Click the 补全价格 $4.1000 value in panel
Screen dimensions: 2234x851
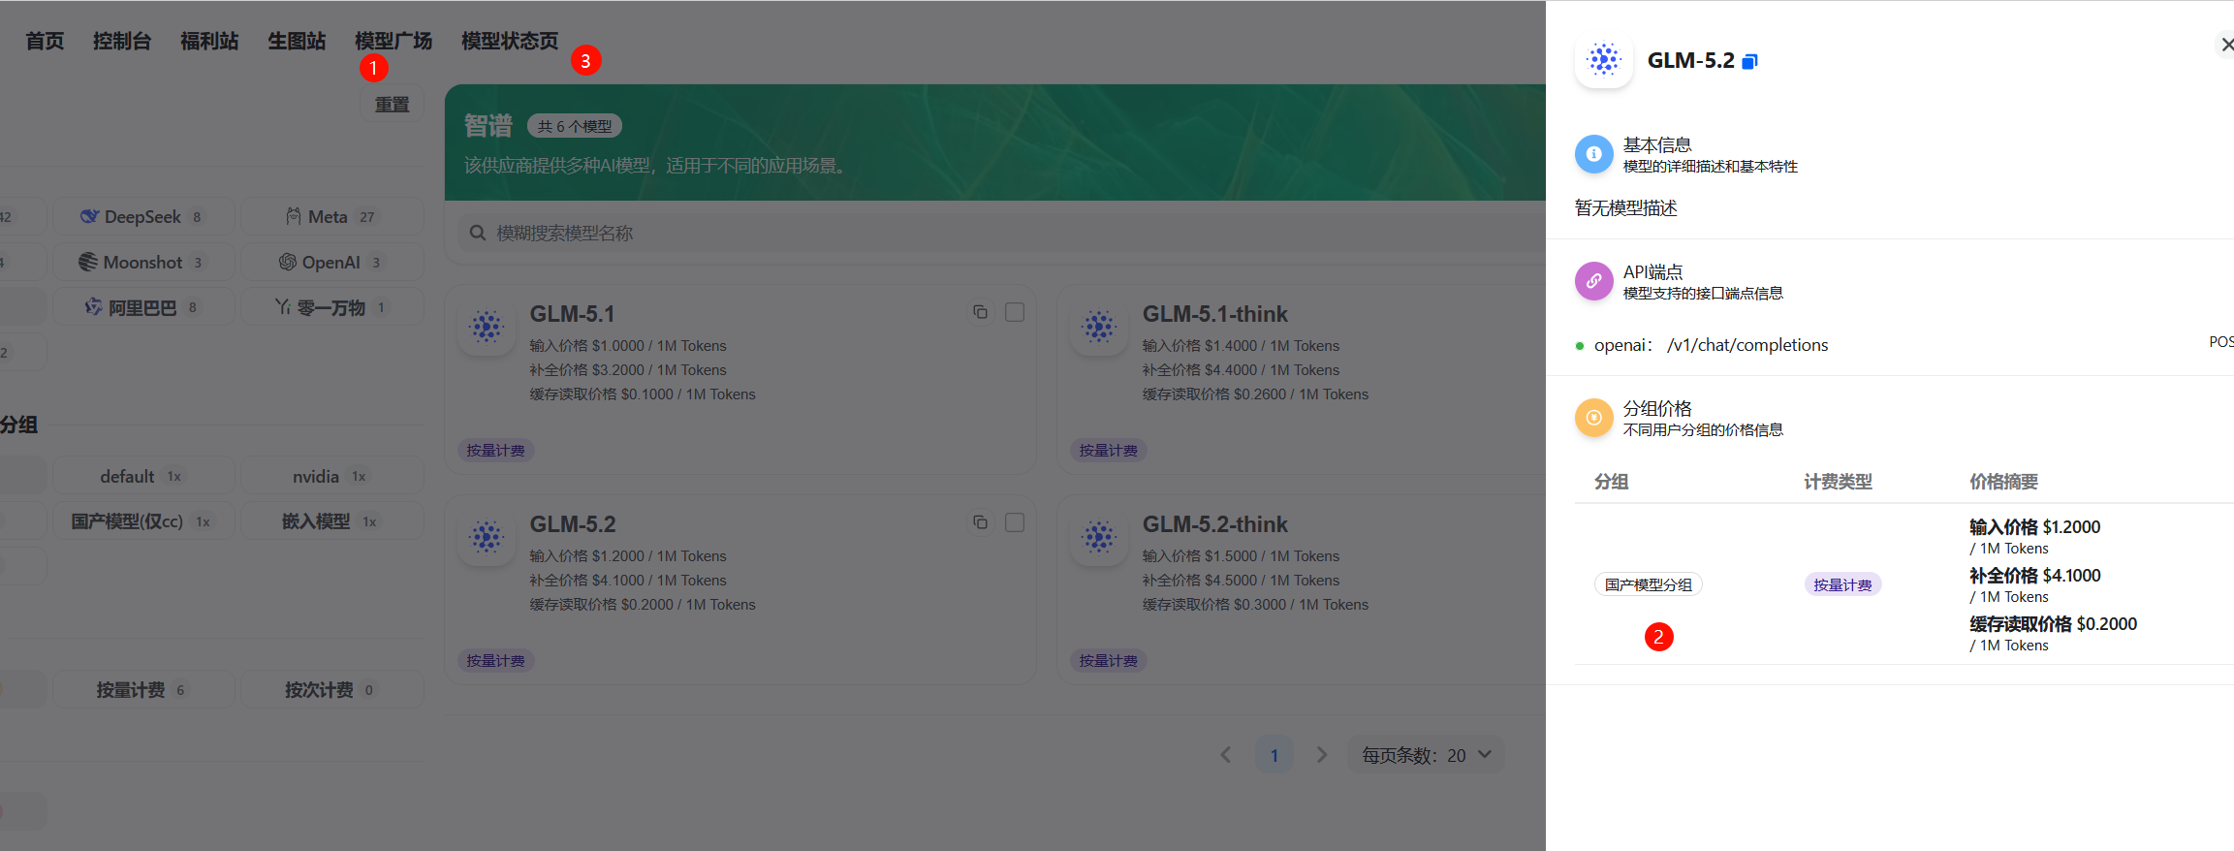click(2034, 576)
